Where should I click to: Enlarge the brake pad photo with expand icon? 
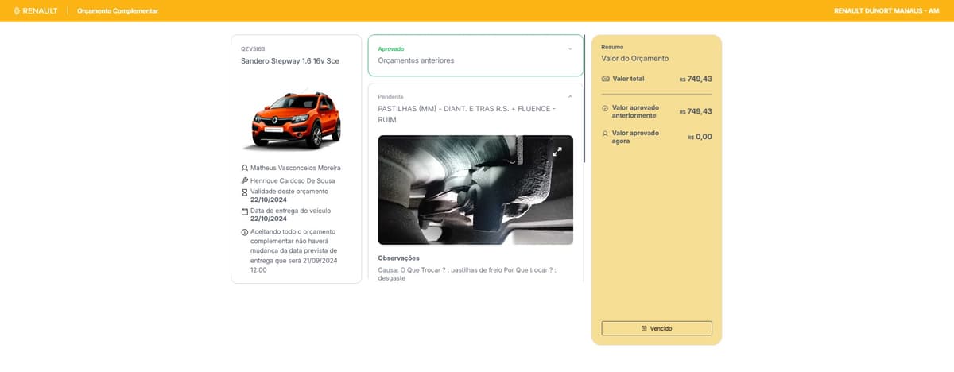coord(557,151)
